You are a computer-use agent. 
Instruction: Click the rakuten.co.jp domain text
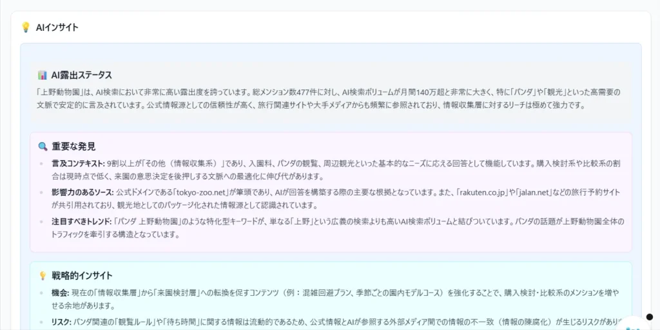click(x=482, y=192)
